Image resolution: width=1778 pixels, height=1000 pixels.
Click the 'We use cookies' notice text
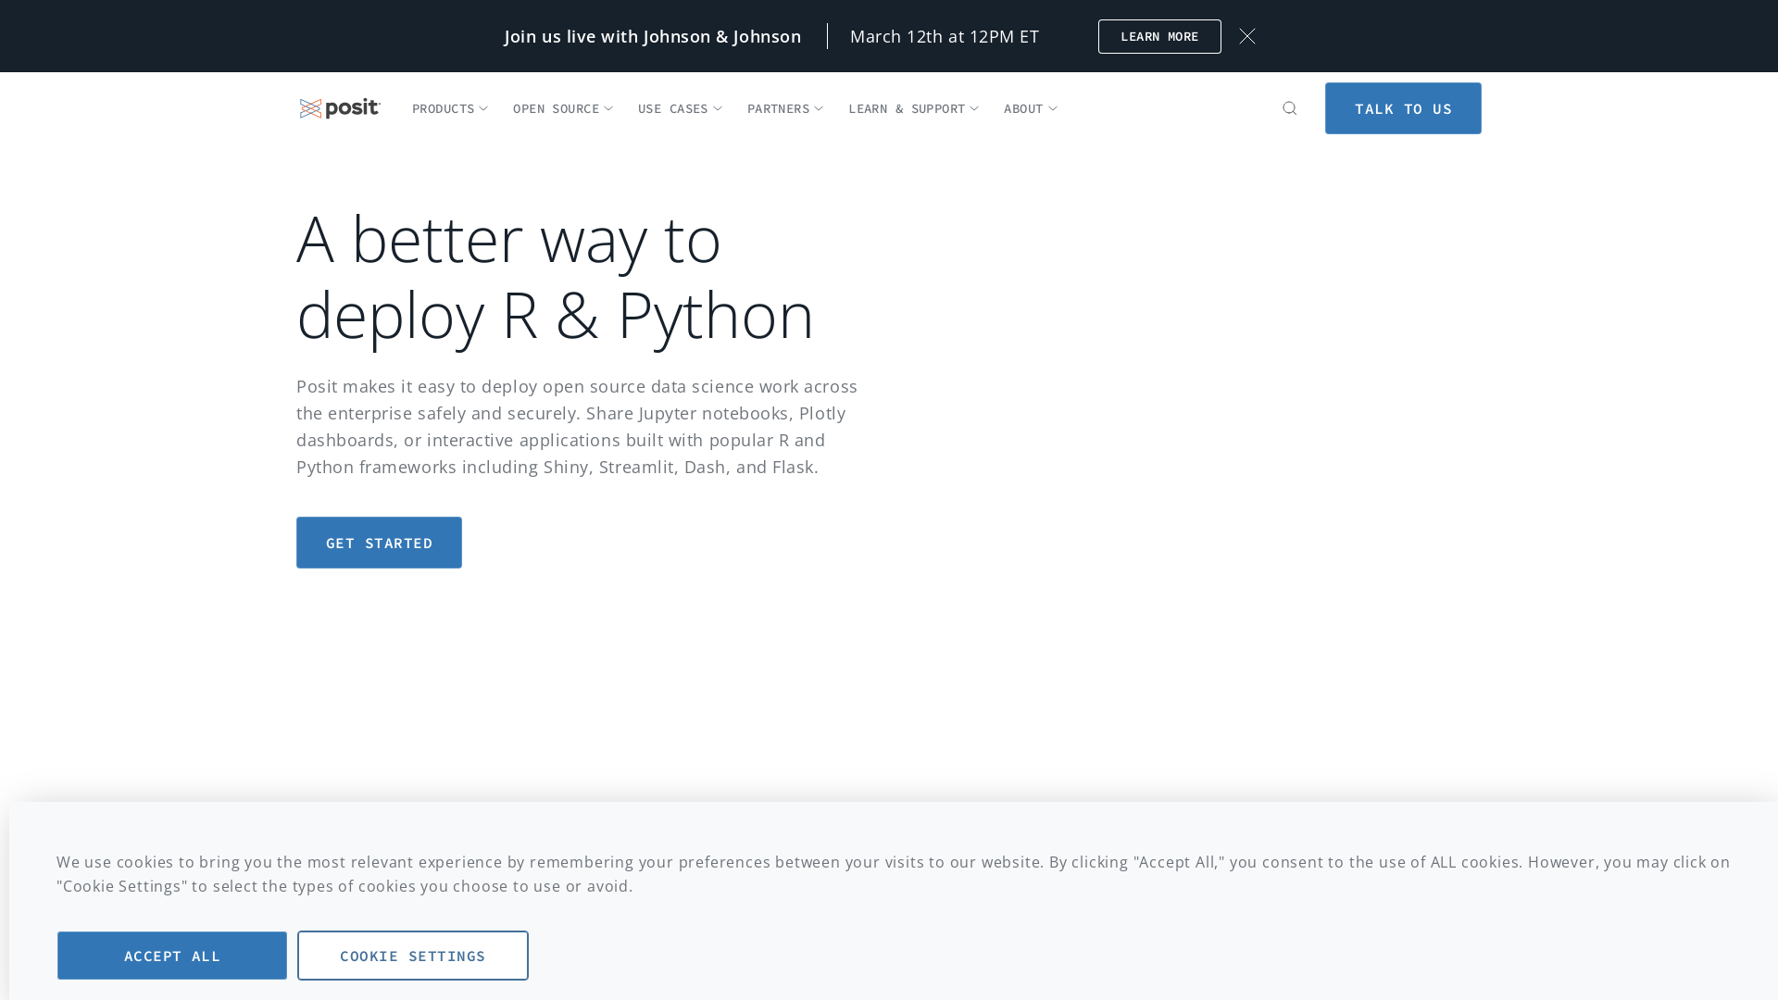(x=893, y=874)
